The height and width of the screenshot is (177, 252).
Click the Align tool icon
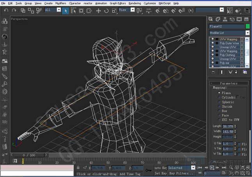tap(238, 11)
